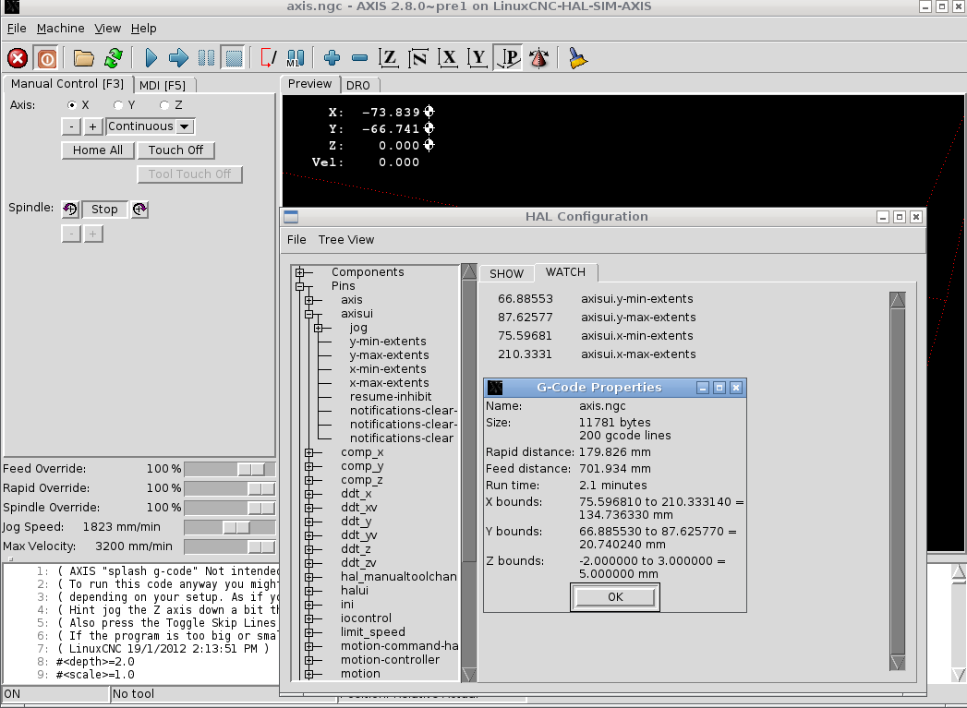Select resume-inhibit pin in the tree

pos(391,397)
